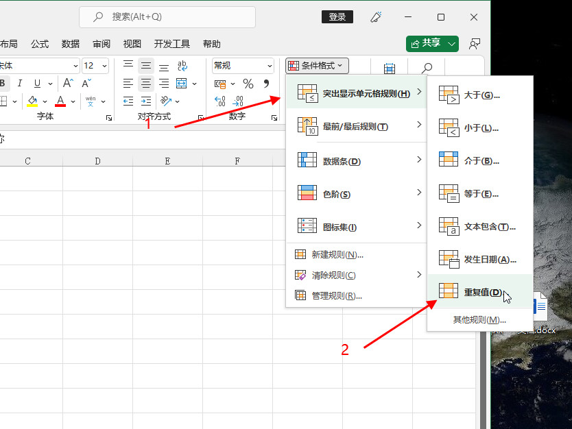
Task: Click merge and center icon
Action: (x=181, y=84)
